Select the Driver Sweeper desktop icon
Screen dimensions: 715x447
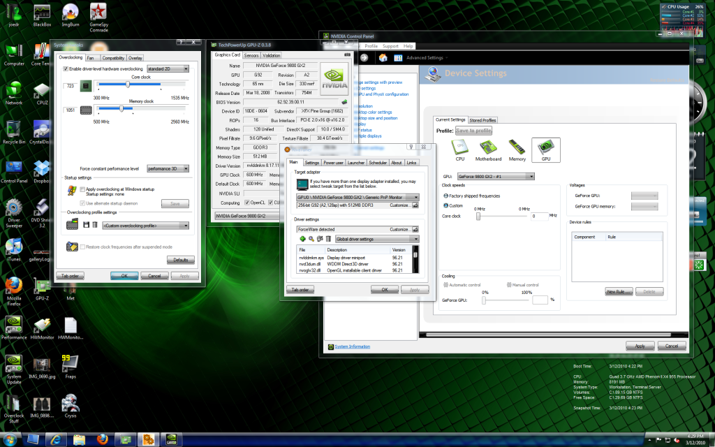pos(14,214)
